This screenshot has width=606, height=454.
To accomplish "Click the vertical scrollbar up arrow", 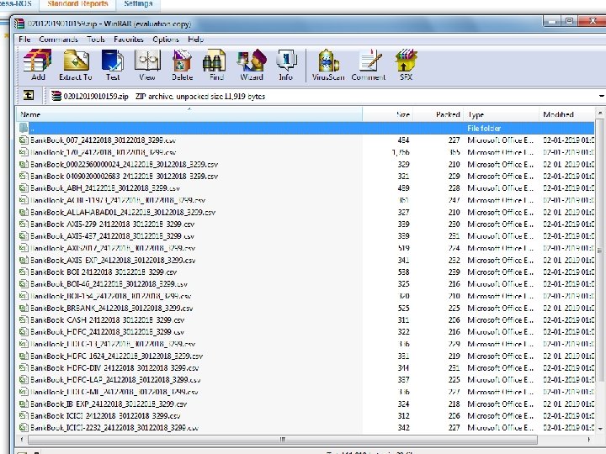I will click(600, 113).
